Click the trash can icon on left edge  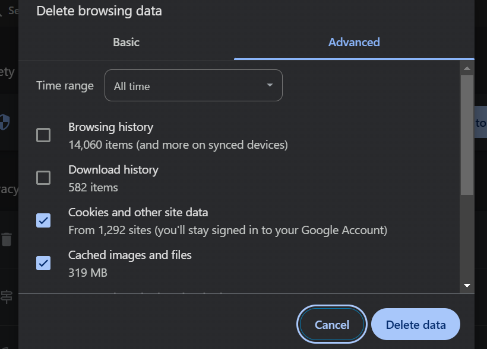pos(7,239)
